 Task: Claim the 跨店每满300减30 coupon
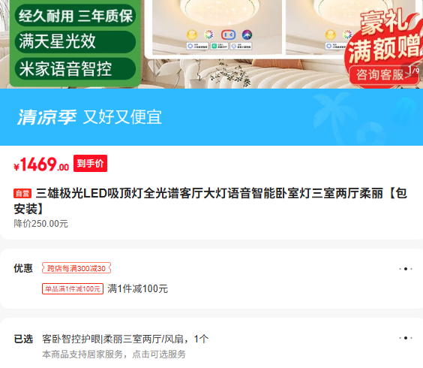point(76,268)
